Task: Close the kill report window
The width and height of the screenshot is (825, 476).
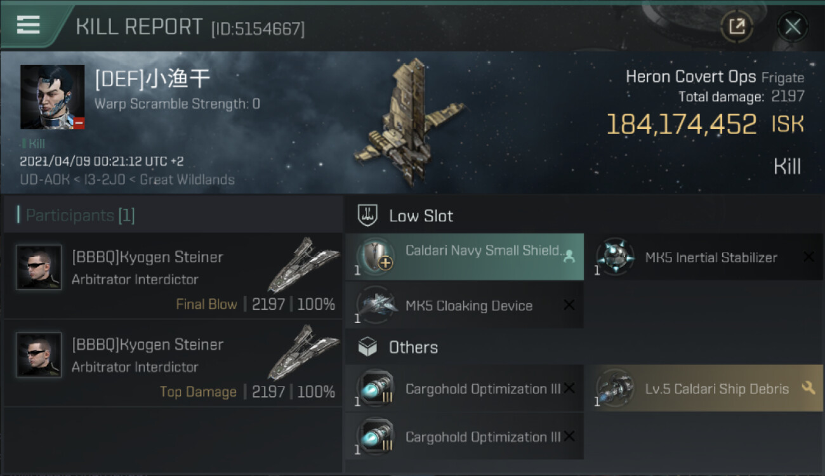Action: pyautogui.click(x=793, y=27)
